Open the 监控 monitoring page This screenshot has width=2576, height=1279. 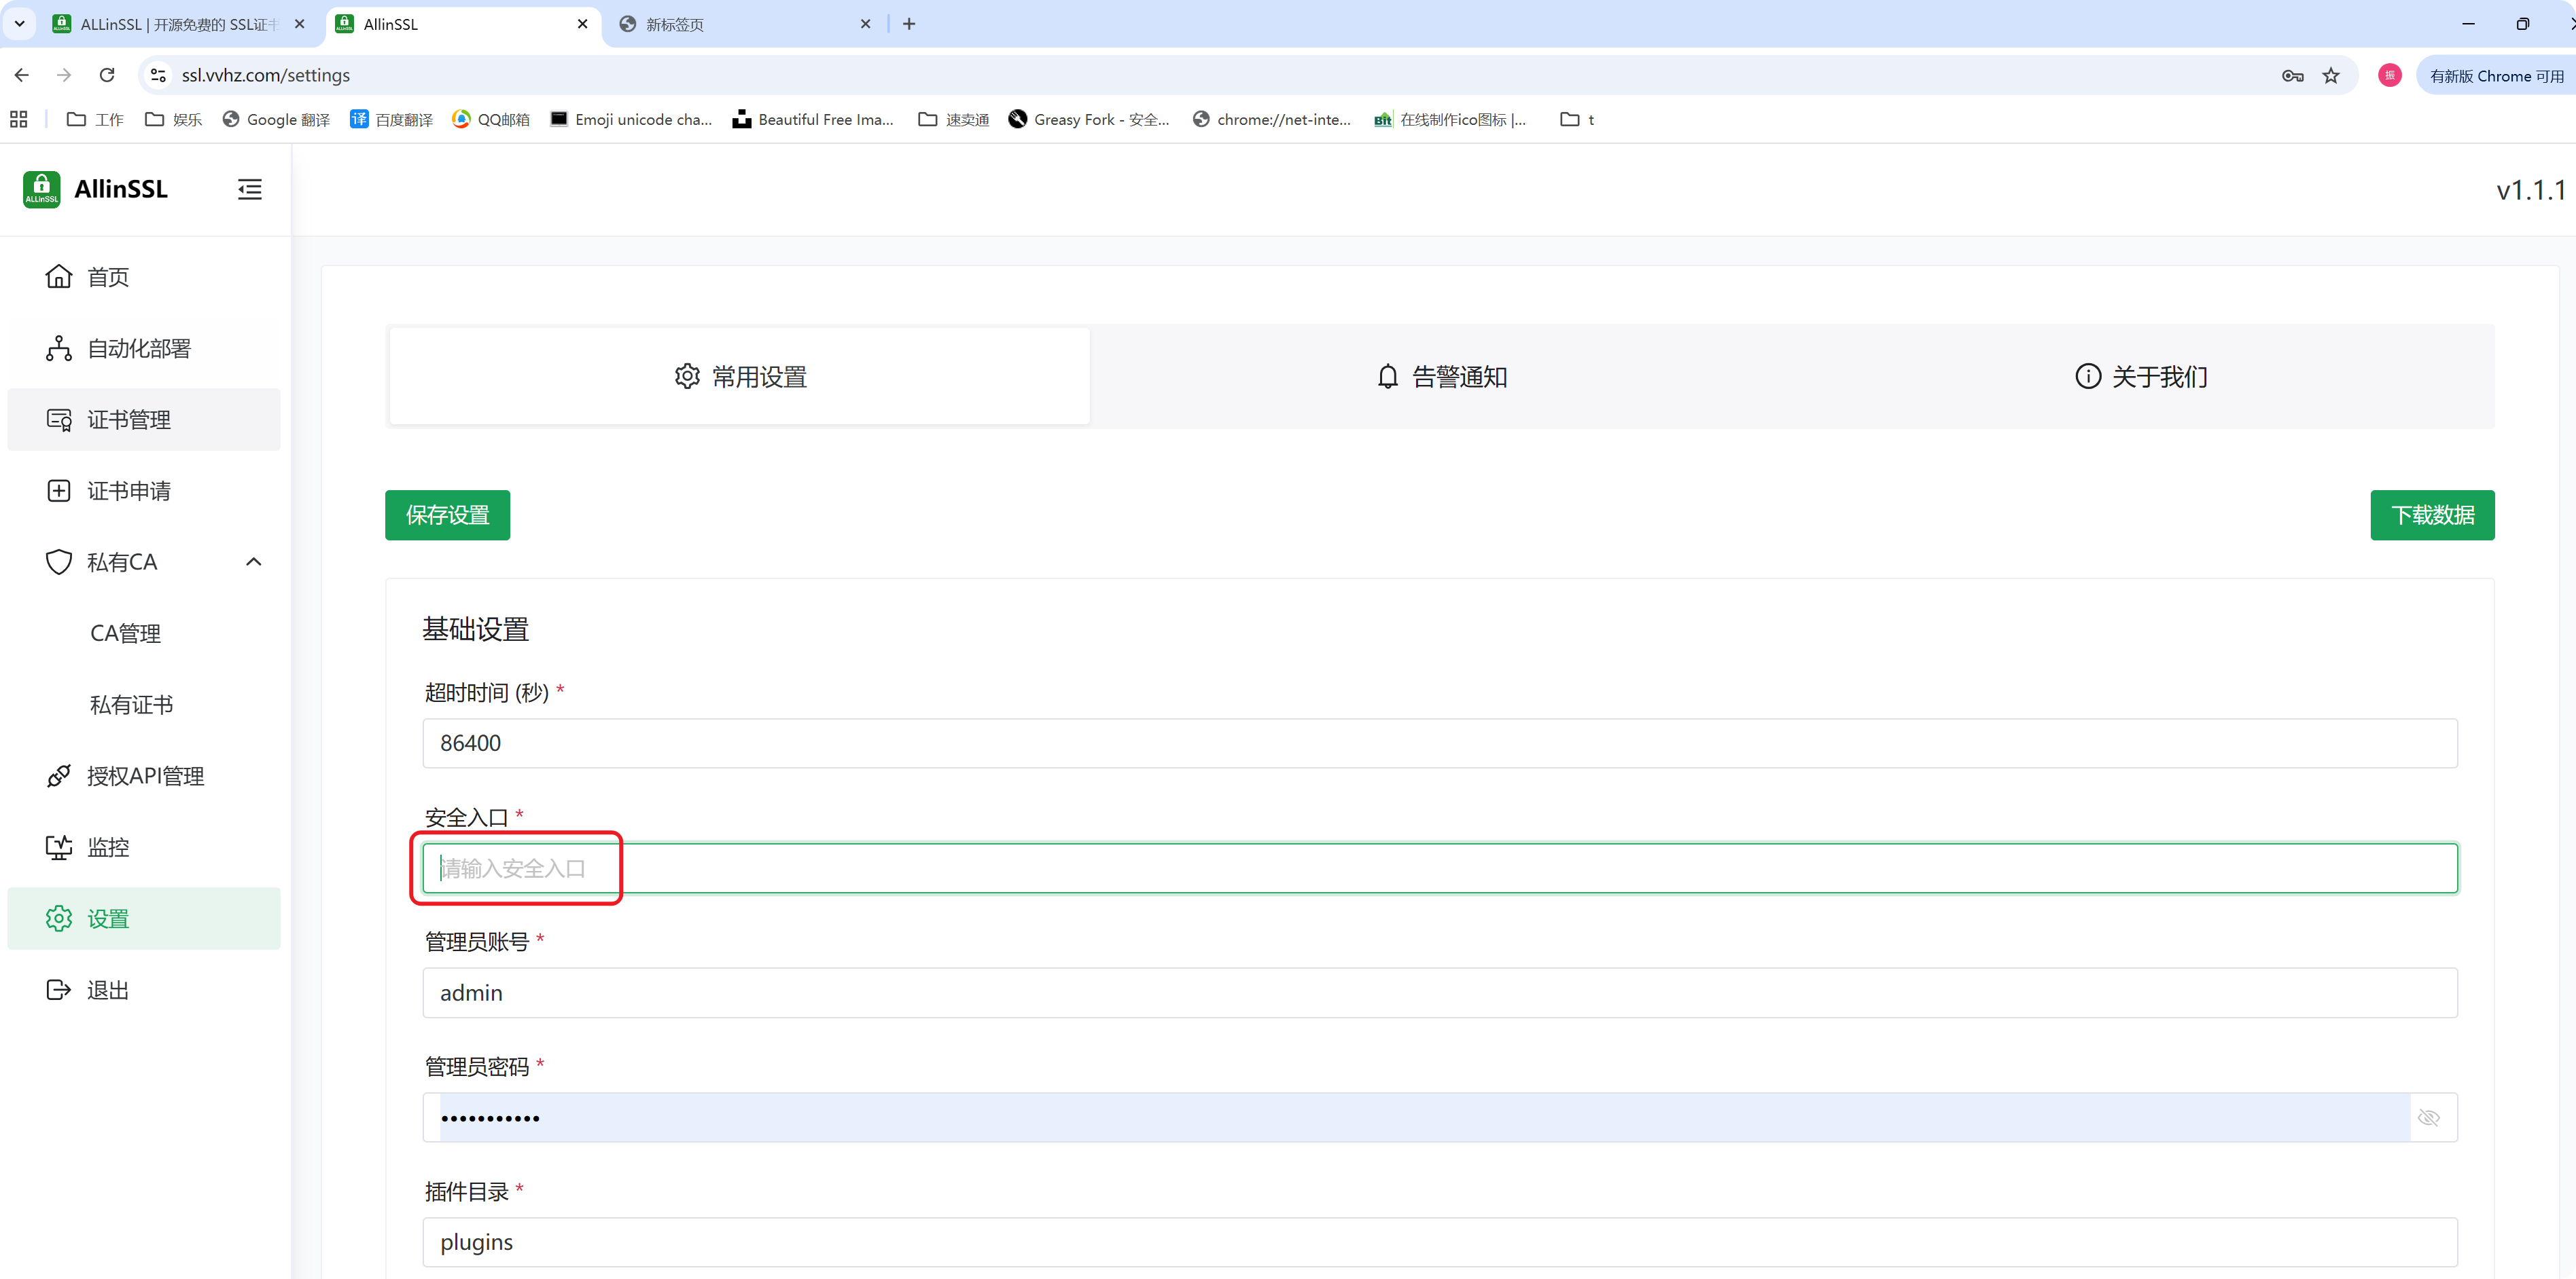[108, 847]
